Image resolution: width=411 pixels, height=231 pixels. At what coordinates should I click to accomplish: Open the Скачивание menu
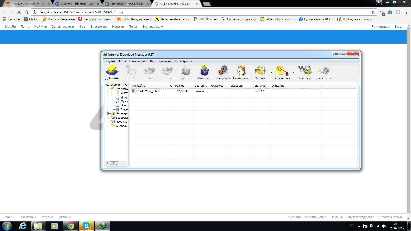(x=138, y=61)
